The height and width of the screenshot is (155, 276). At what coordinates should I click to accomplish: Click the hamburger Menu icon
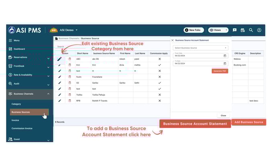point(10,40)
